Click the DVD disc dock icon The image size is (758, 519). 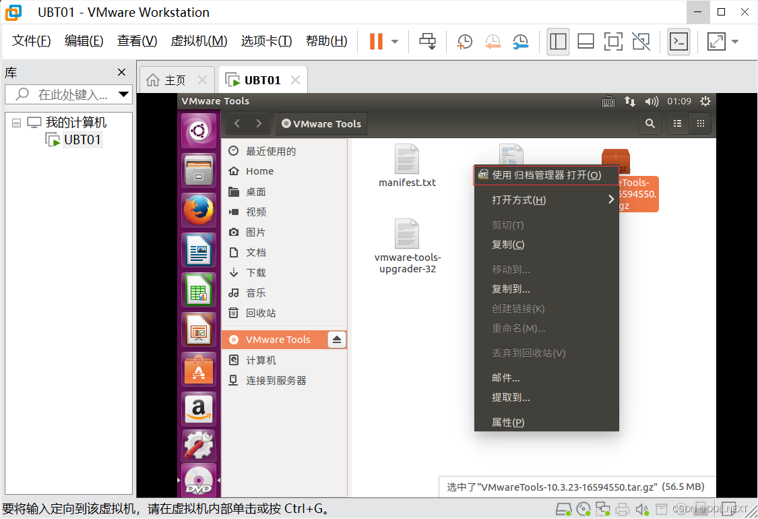[199, 481]
